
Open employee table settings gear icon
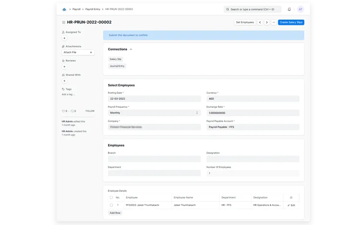click(x=291, y=198)
